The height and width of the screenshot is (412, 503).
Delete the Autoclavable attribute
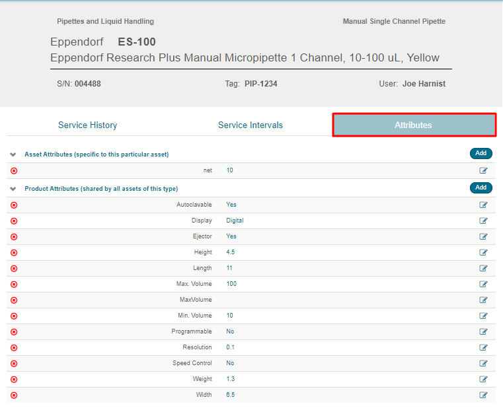(14, 205)
